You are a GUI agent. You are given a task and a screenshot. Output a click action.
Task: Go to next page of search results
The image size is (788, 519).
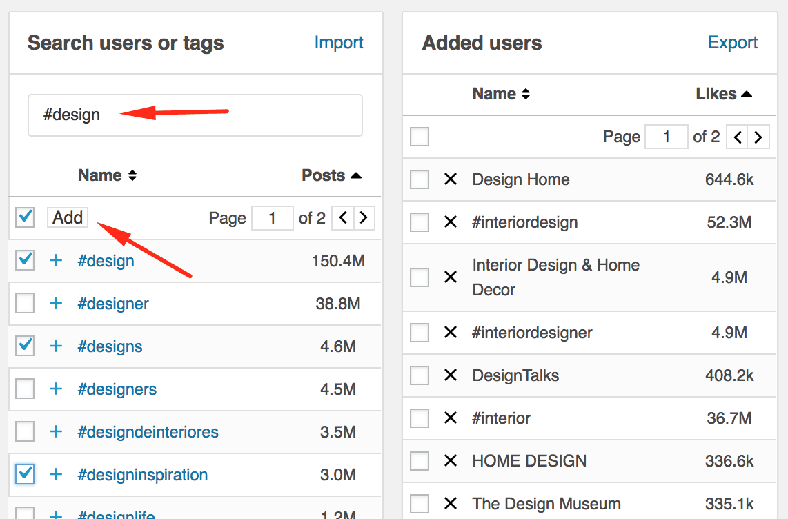[364, 218]
